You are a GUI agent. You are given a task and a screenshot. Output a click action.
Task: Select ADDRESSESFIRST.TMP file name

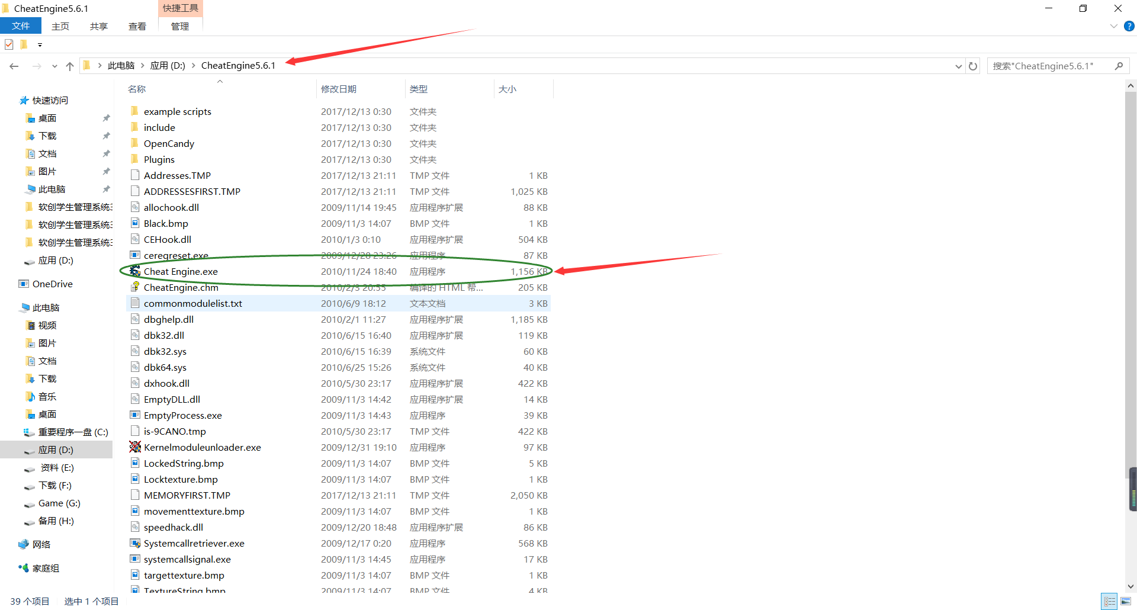click(x=192, y=191)
